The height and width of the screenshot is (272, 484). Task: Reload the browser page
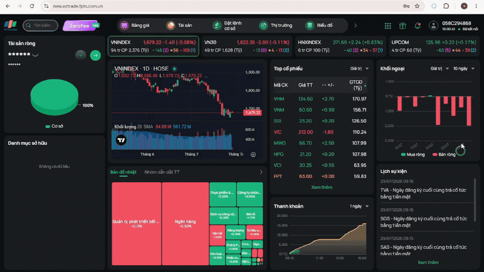[32, 6]
